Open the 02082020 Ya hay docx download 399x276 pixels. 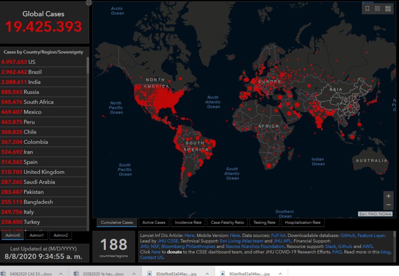point(101,273)
